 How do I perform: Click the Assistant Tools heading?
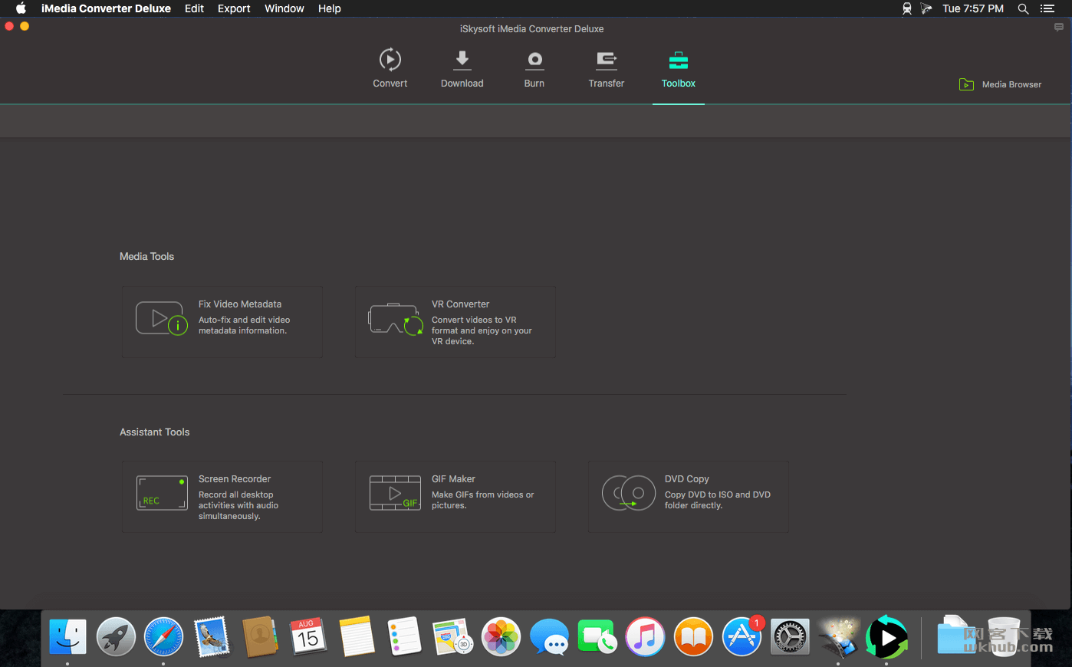[154, 432]
